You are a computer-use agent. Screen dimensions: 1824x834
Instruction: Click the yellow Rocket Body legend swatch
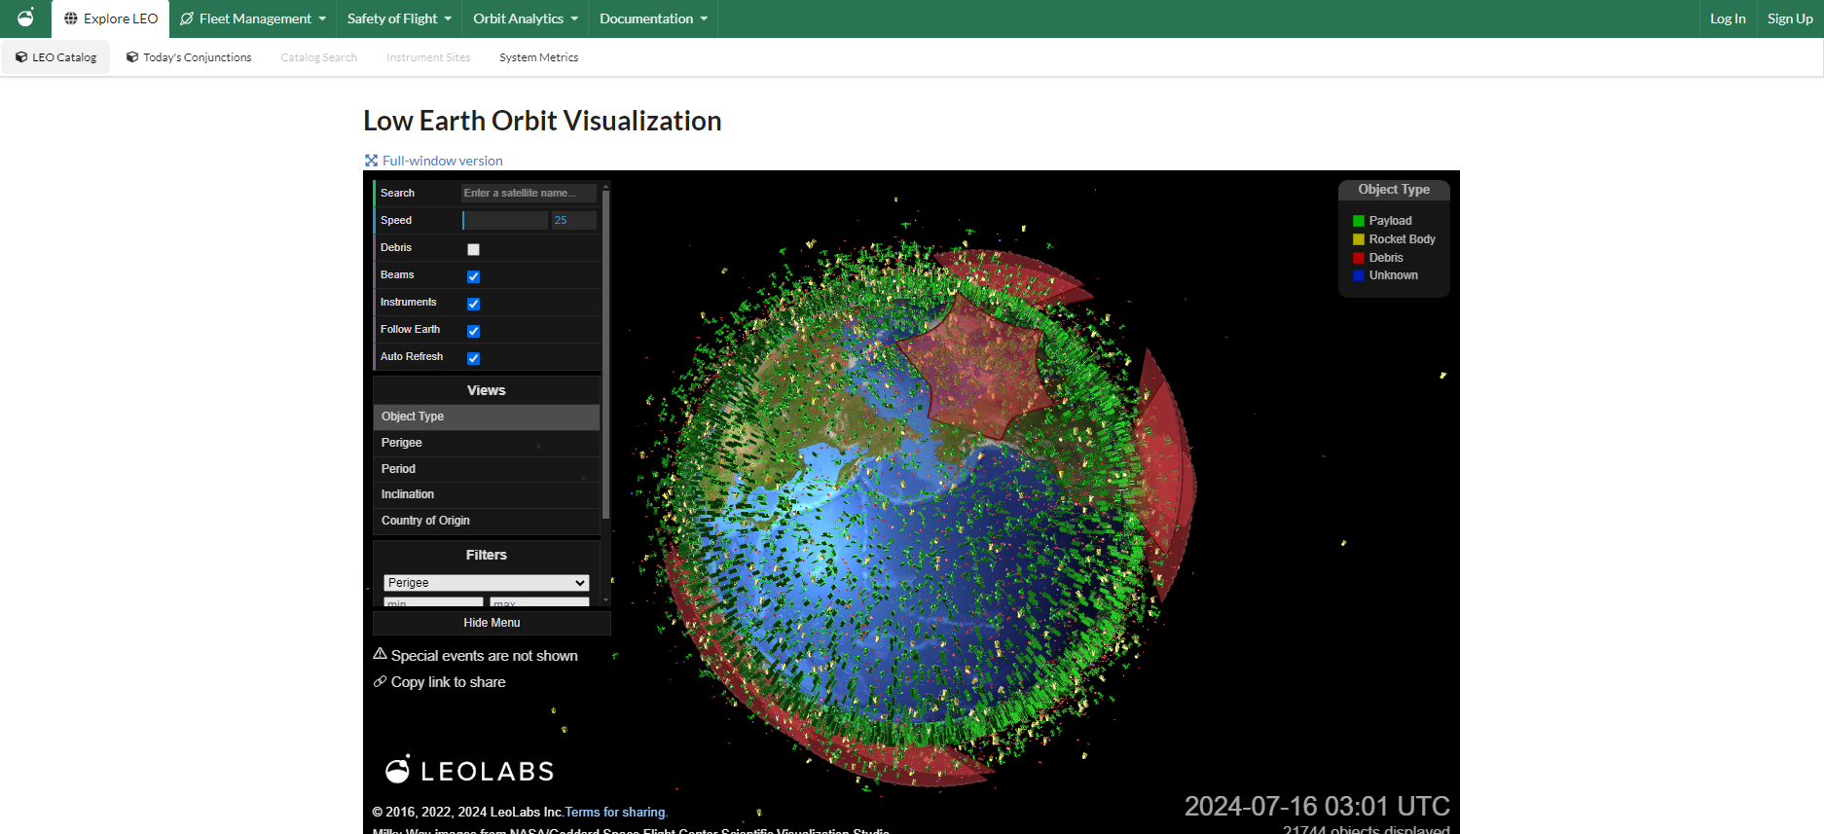point(1359,239)
